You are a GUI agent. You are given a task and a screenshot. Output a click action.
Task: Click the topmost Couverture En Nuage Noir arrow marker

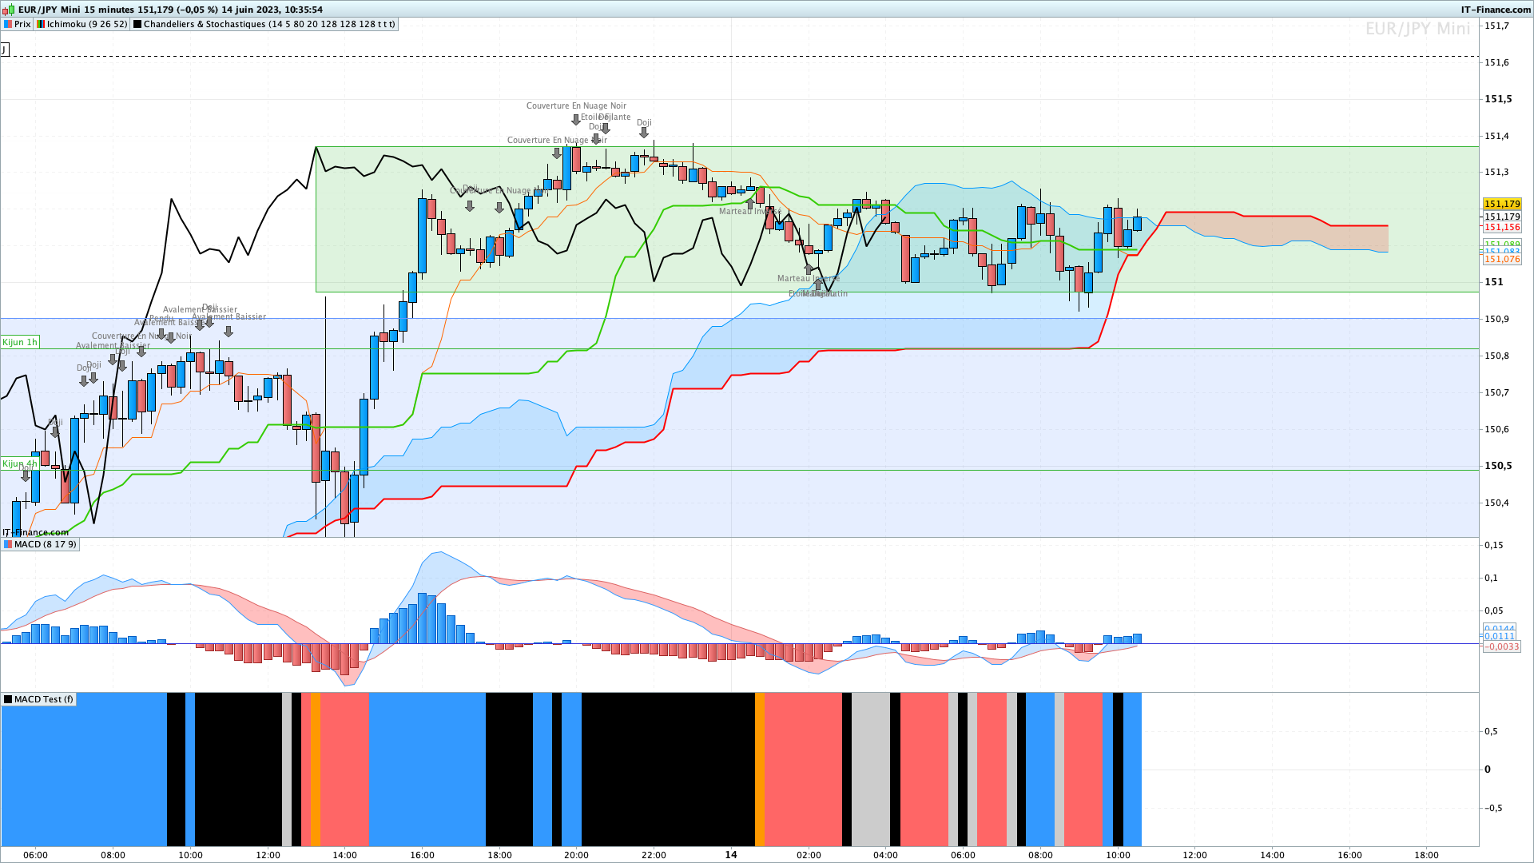576,120
